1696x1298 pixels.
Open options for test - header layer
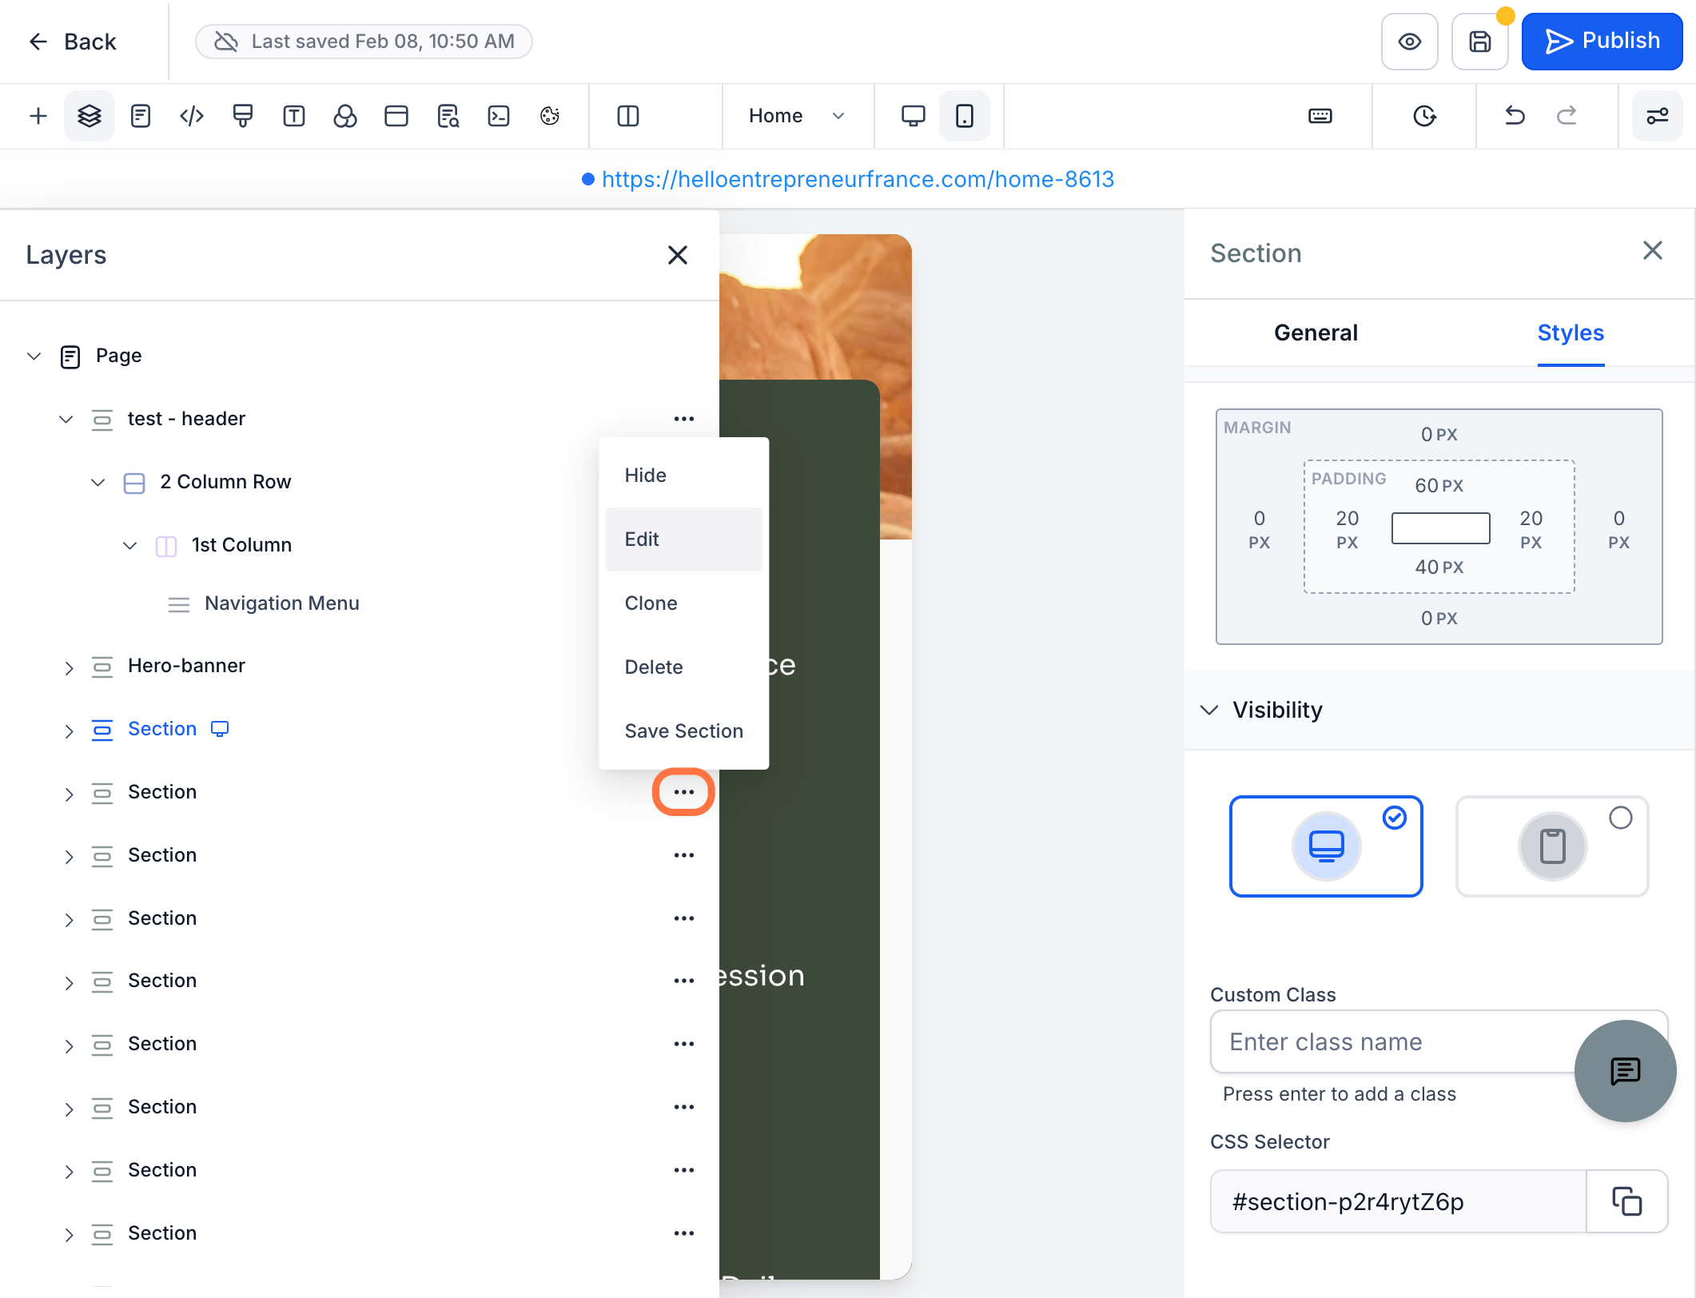pyautogui.click(x=683, y=419)
